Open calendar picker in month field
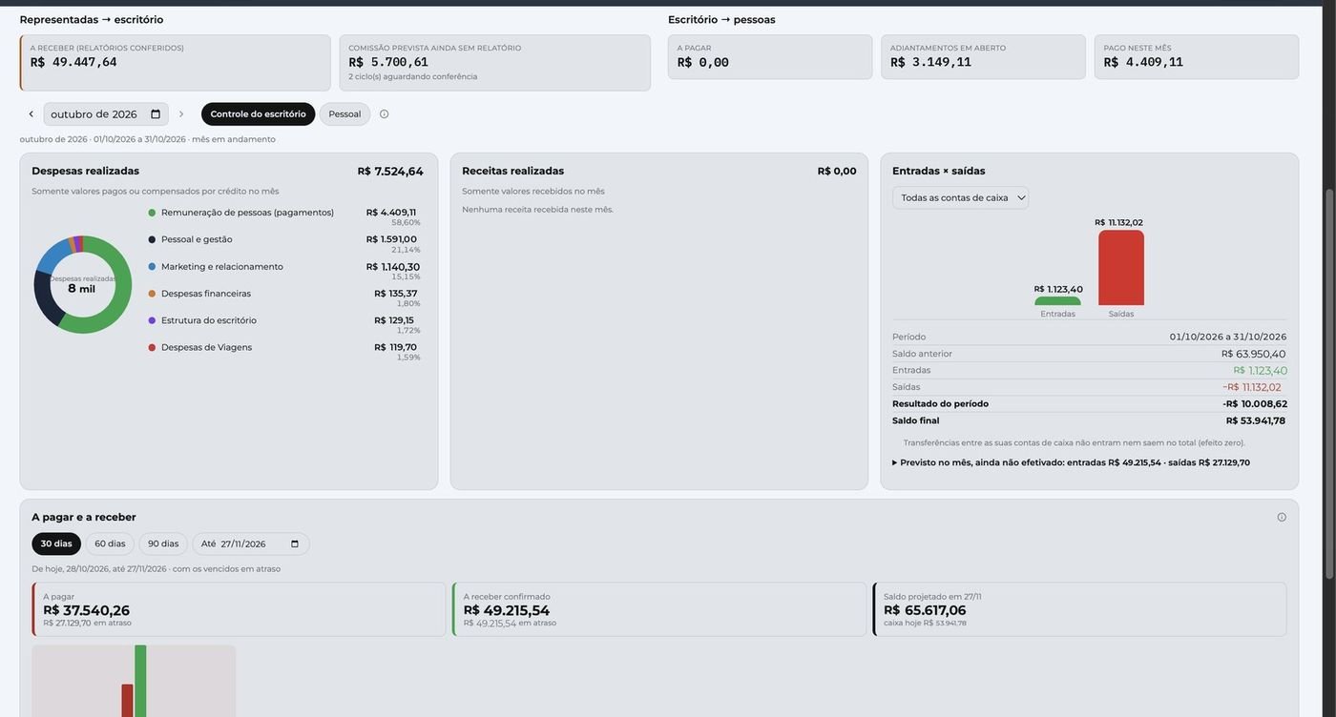 156,114
